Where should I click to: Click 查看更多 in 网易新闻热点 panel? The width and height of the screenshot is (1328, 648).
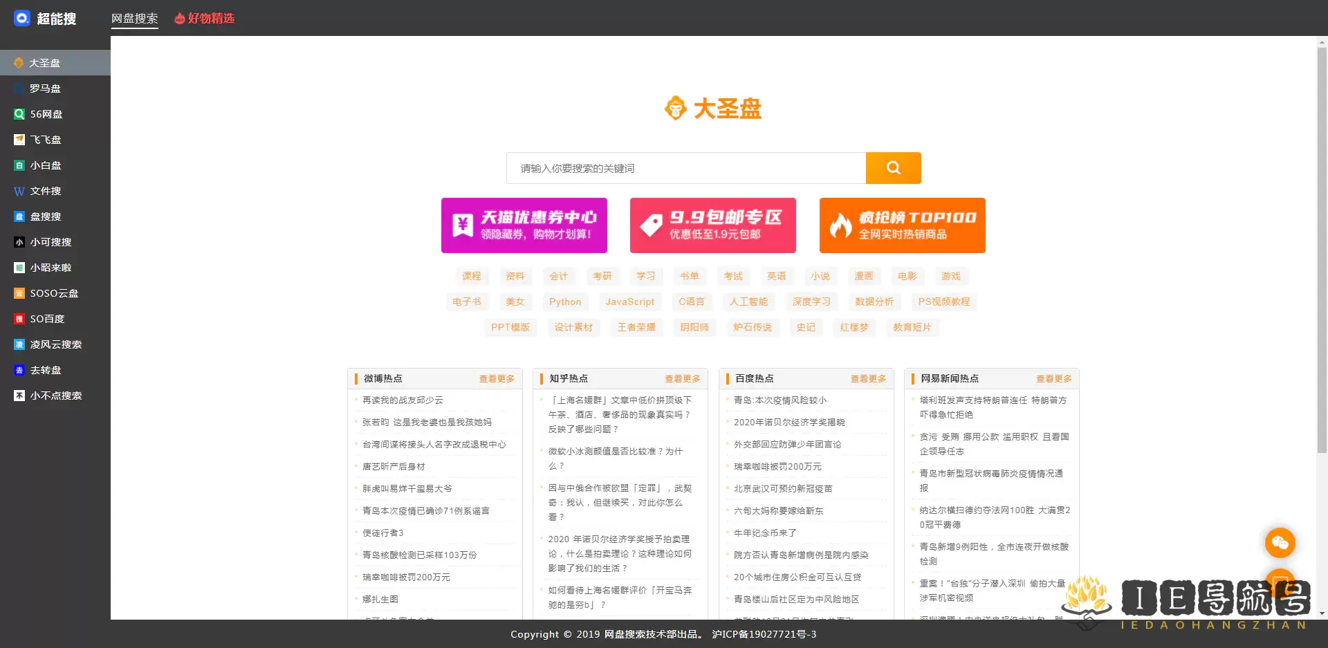(1053, 379)
